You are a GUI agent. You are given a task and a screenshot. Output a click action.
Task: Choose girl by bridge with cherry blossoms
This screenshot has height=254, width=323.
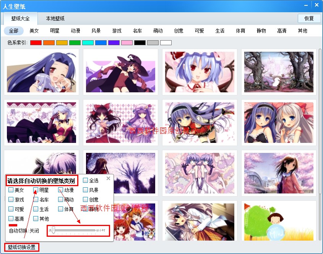(x=279, y=173)
